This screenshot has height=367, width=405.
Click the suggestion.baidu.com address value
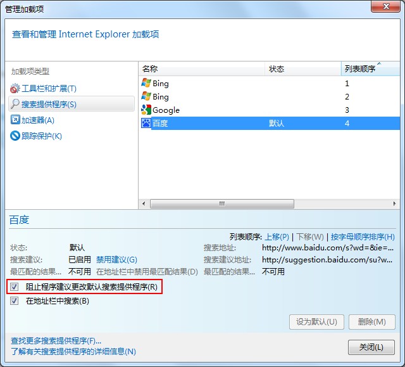(x=327, y=260)
